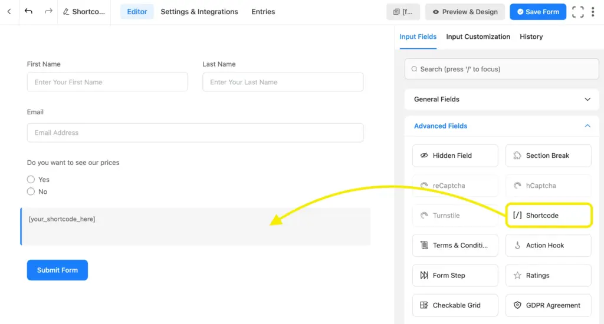Viewport: 604px width, 324px height.
Task: Undo the last change
Action: pos(28,11)
